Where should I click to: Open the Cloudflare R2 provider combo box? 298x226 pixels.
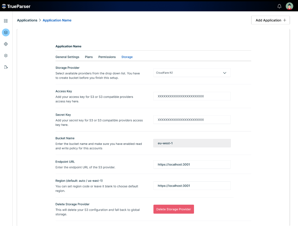coord(192,73)
